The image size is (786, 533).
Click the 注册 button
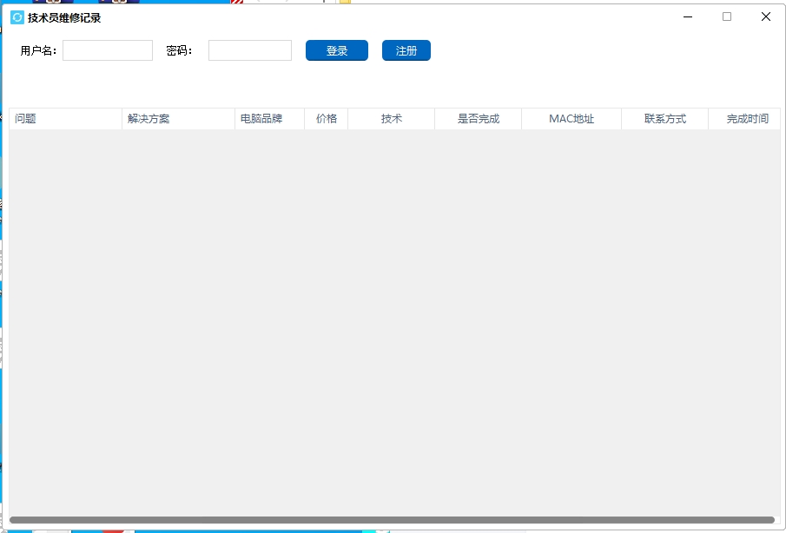(406, 50)
